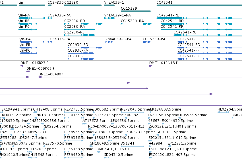This screenshot has width=242, height=159.
Task: Select protein CG42541-PD
Action: point(189,45)
